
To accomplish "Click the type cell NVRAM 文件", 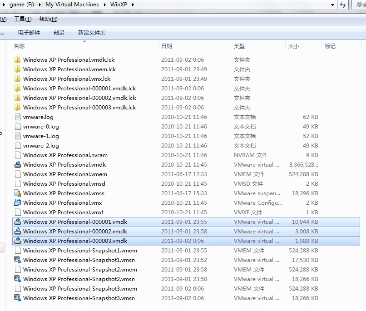I will [x=251, y=155].
